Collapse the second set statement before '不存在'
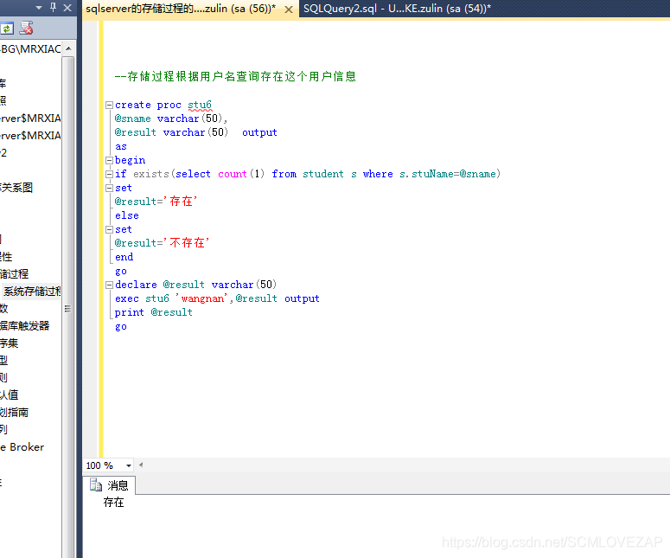 click(109, 229)
